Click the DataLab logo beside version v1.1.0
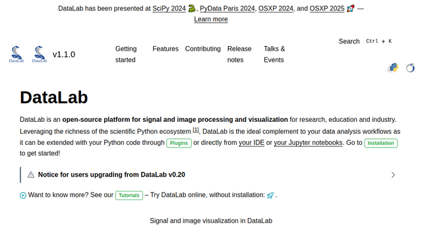Viewport: 422px width, 237px height. coord(40,54)
